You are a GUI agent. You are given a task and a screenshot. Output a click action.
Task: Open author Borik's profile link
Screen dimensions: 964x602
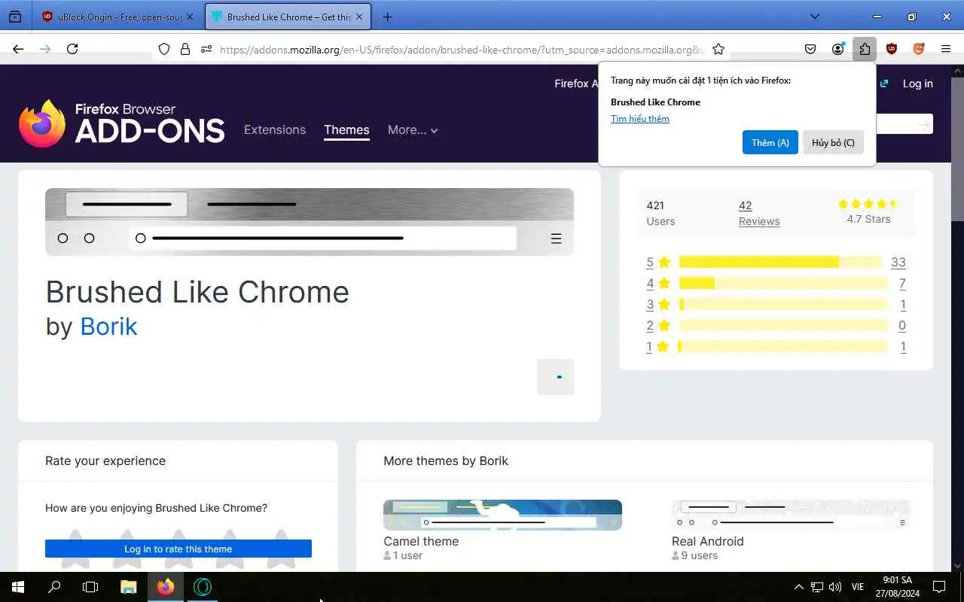pos(108,327)
